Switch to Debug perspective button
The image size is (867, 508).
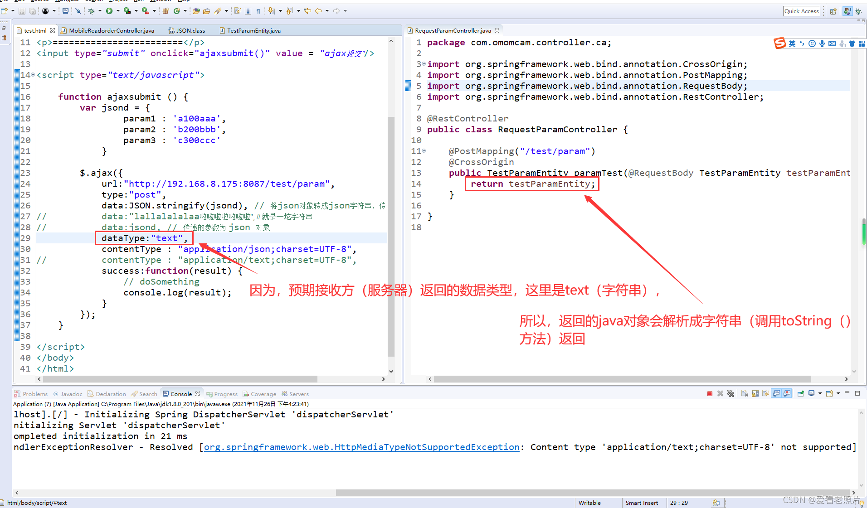pos(858,11)
